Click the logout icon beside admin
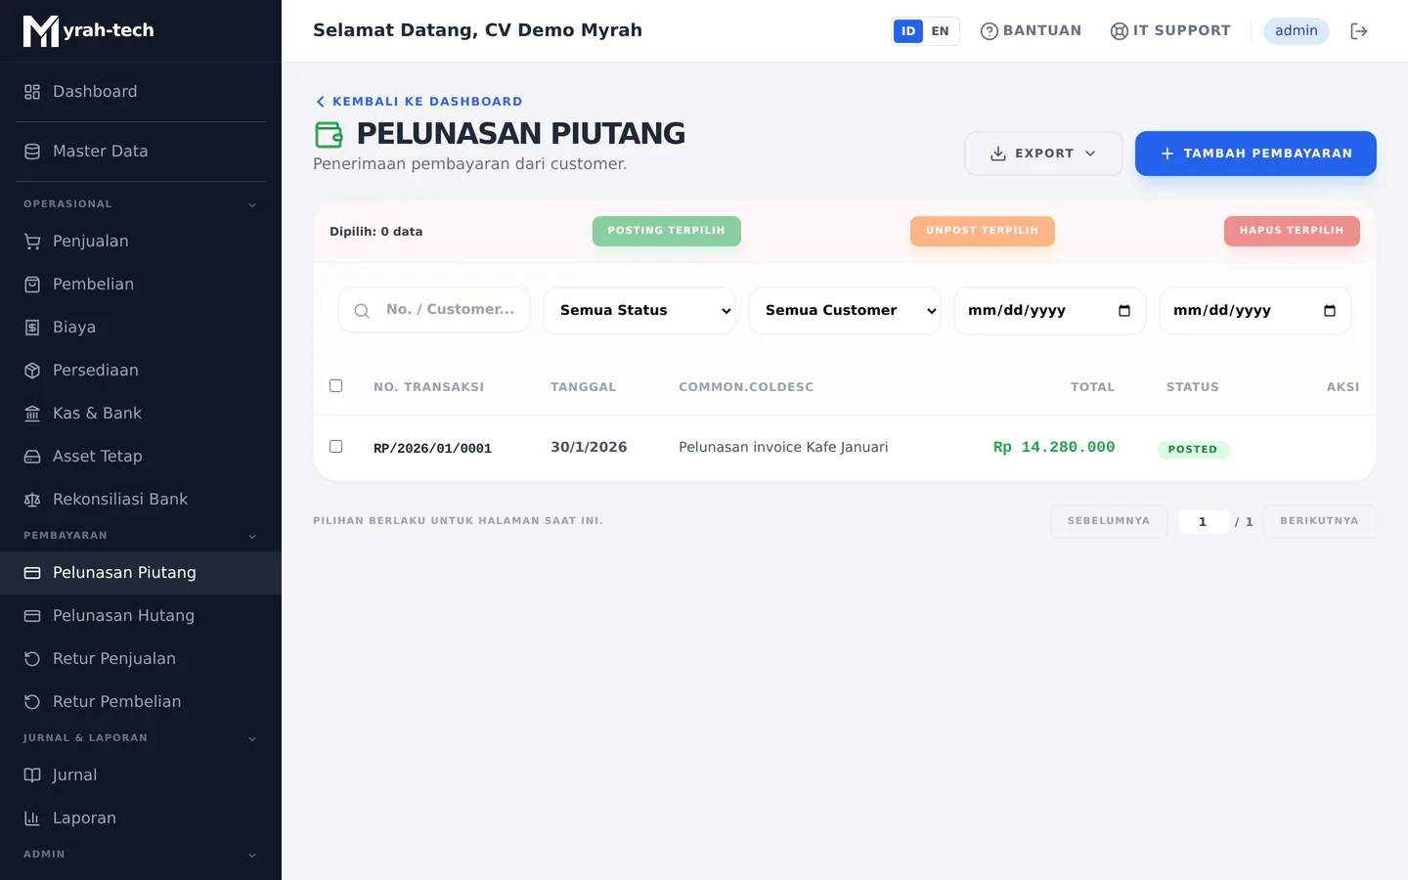The width and height of the screenshot is (1408, 880). pyautogui.click(x=1358, y=31)
